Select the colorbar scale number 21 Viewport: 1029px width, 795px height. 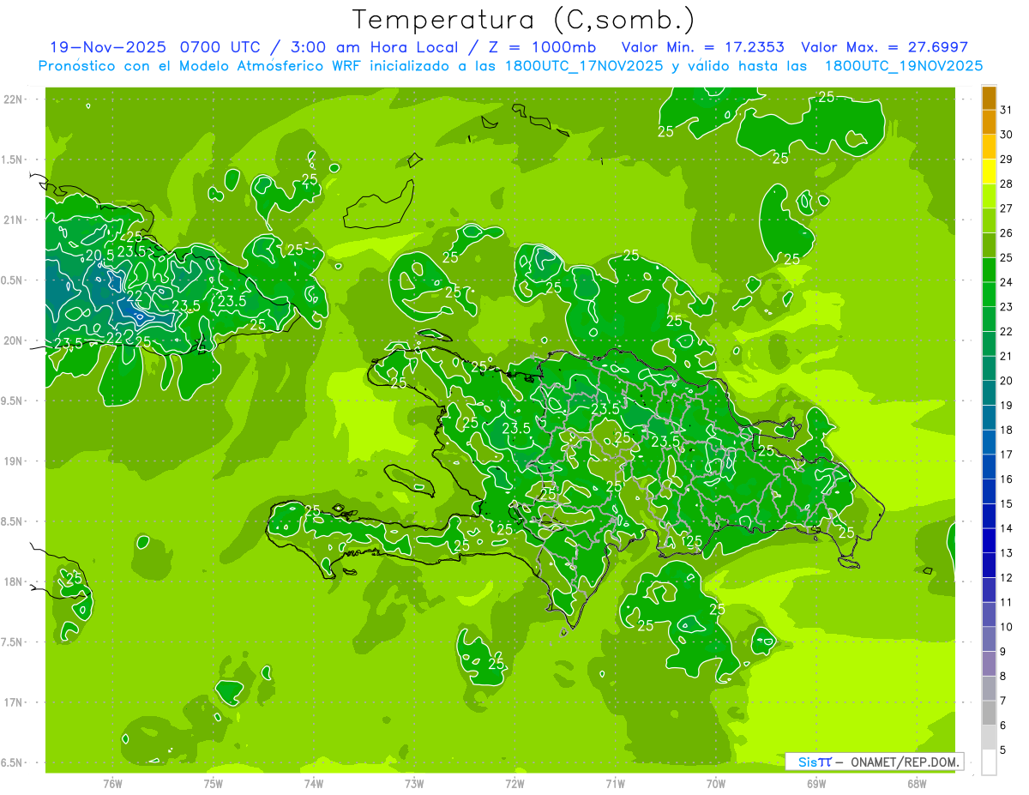[x=1007, y=356]
